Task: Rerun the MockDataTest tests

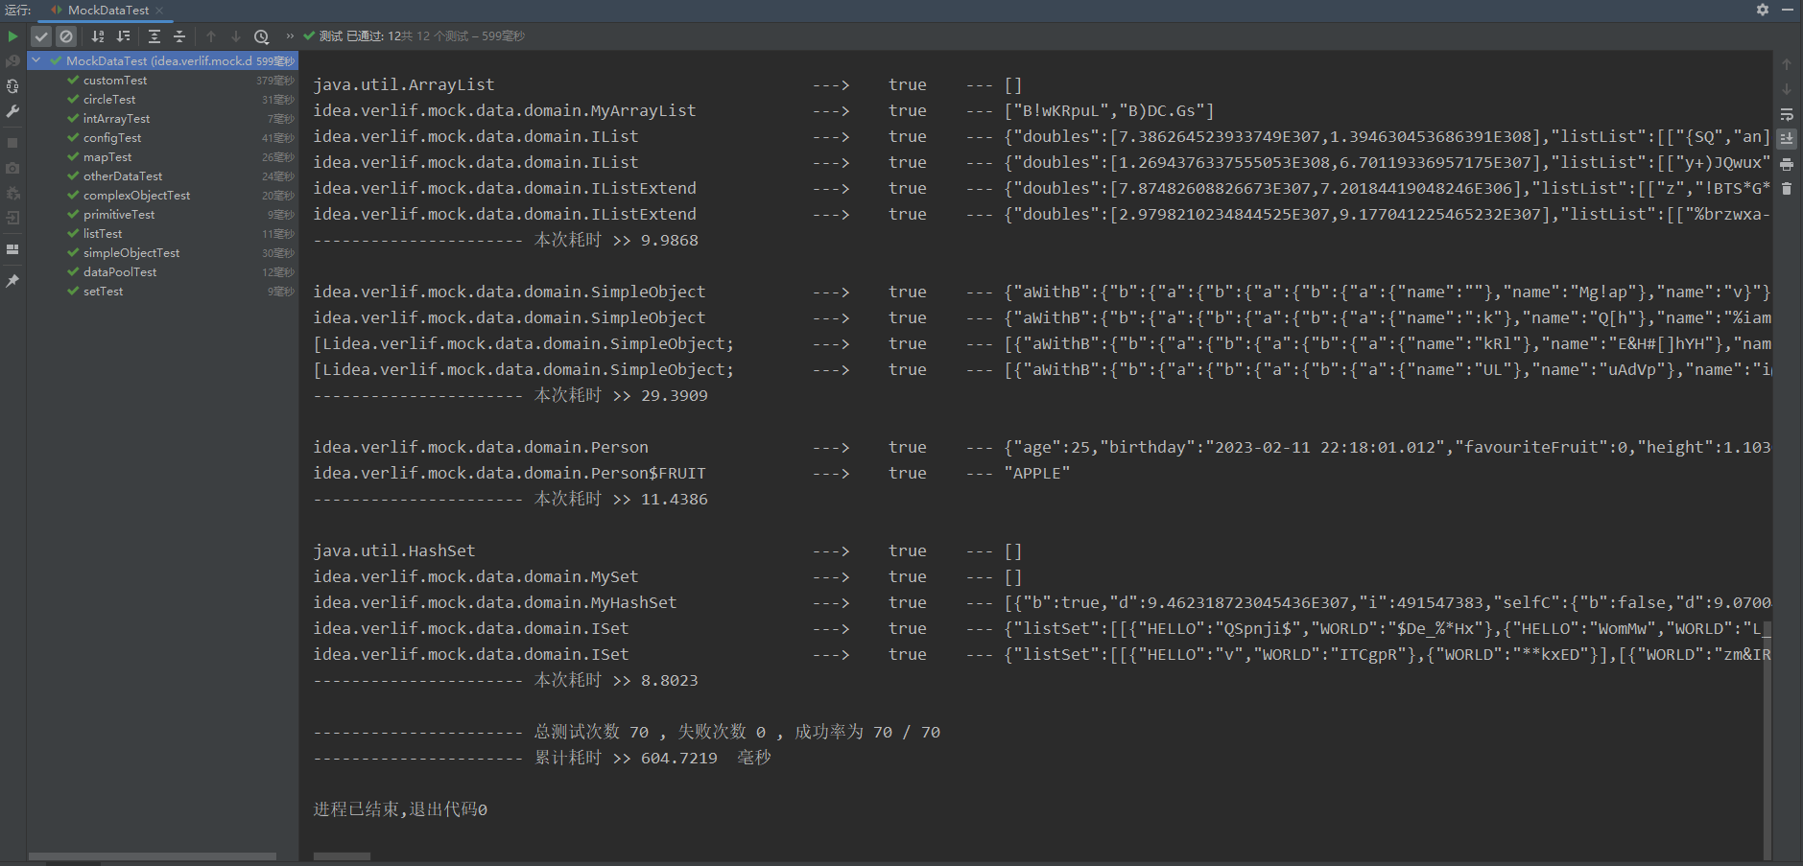Action: pos(12,36)
